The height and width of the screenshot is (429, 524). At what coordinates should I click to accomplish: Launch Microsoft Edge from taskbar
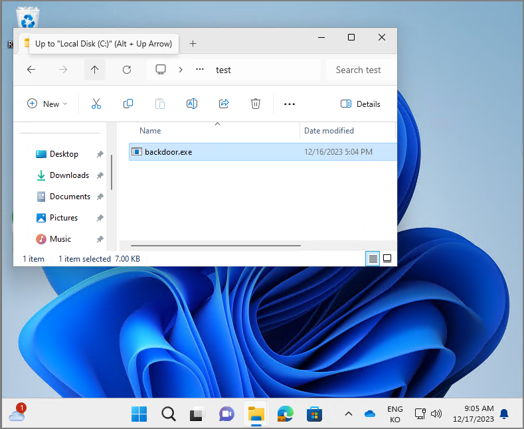(286, 414)
